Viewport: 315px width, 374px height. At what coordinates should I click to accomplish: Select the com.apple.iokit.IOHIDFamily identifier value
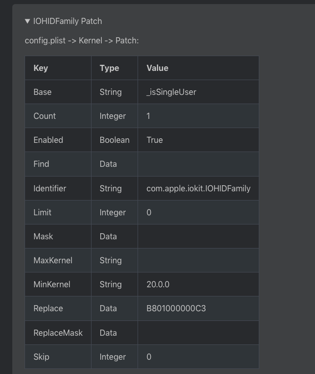pyautogui.click(x=198, y=189)
